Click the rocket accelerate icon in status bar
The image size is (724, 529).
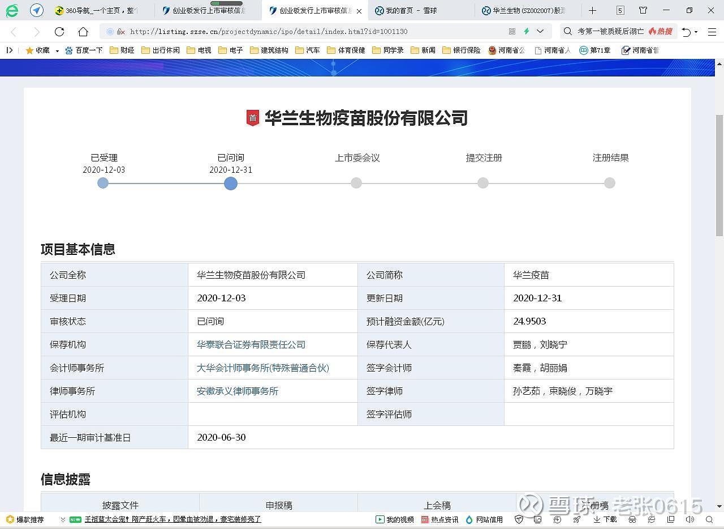tap(576, 519)
